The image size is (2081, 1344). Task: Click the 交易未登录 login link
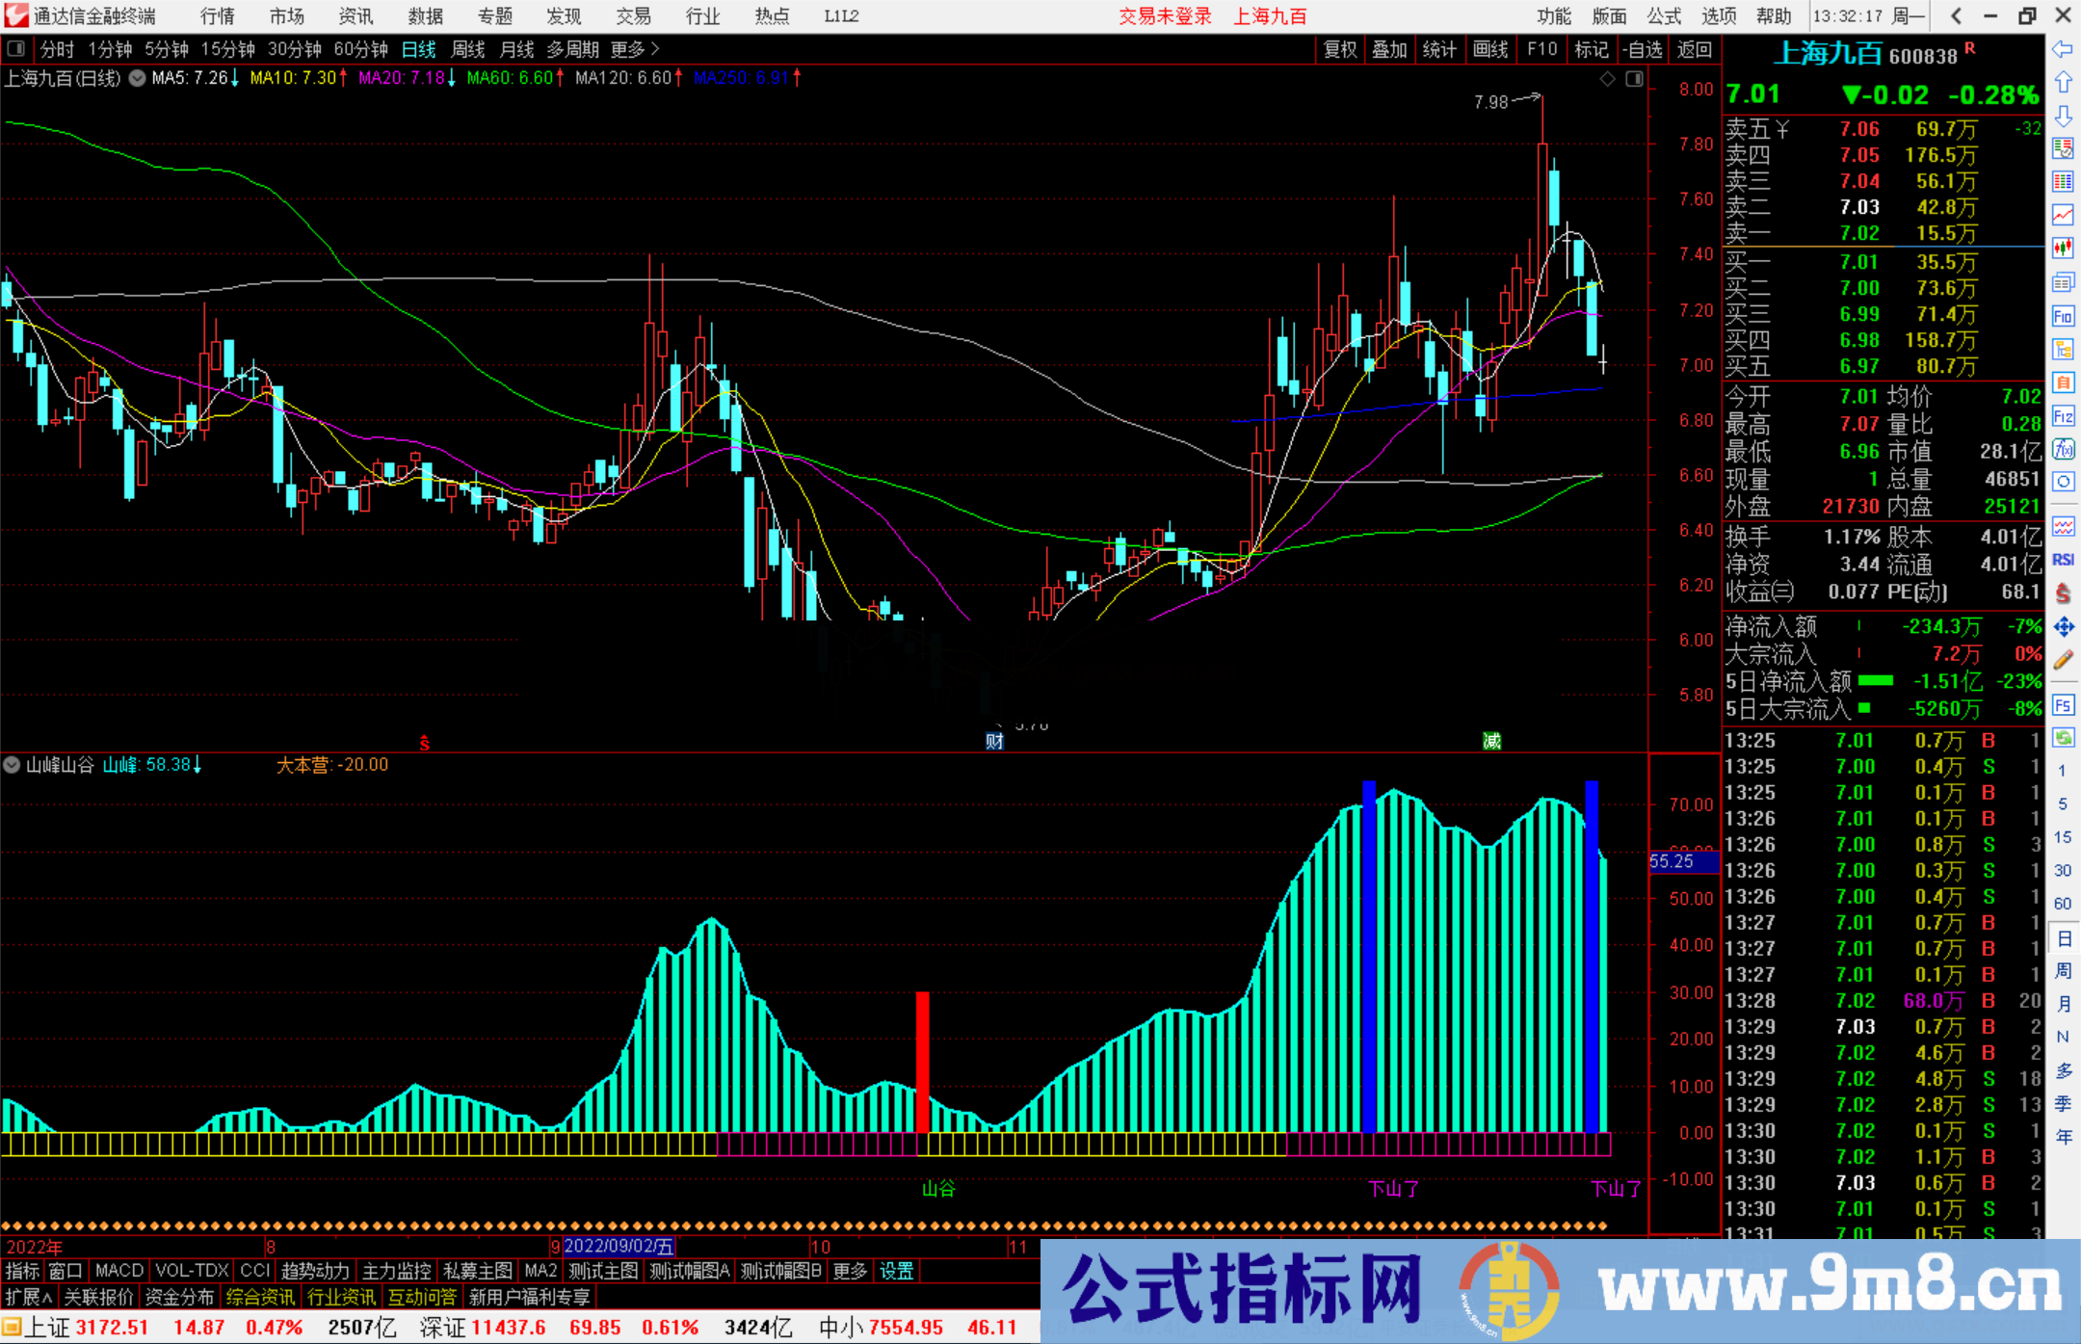click(1165, 16)
